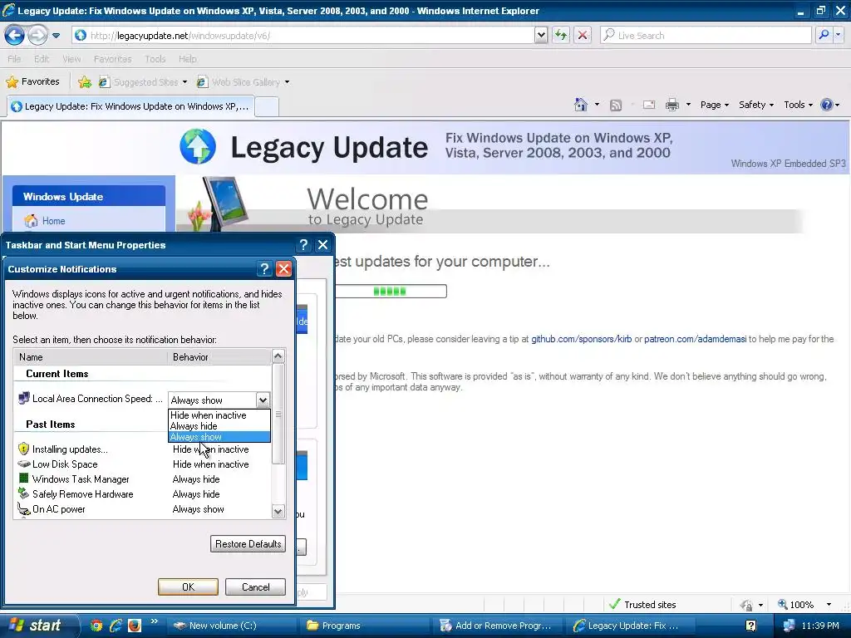The width and height of the screenshot is (851, 638).
Task: Close the Customize Notifications dialog
Action: click(x=284, y=269)
